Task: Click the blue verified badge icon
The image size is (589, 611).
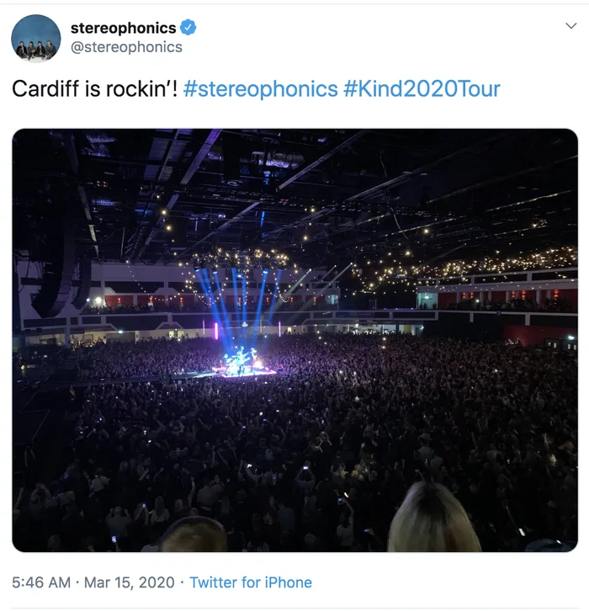Action: (188, 28)
